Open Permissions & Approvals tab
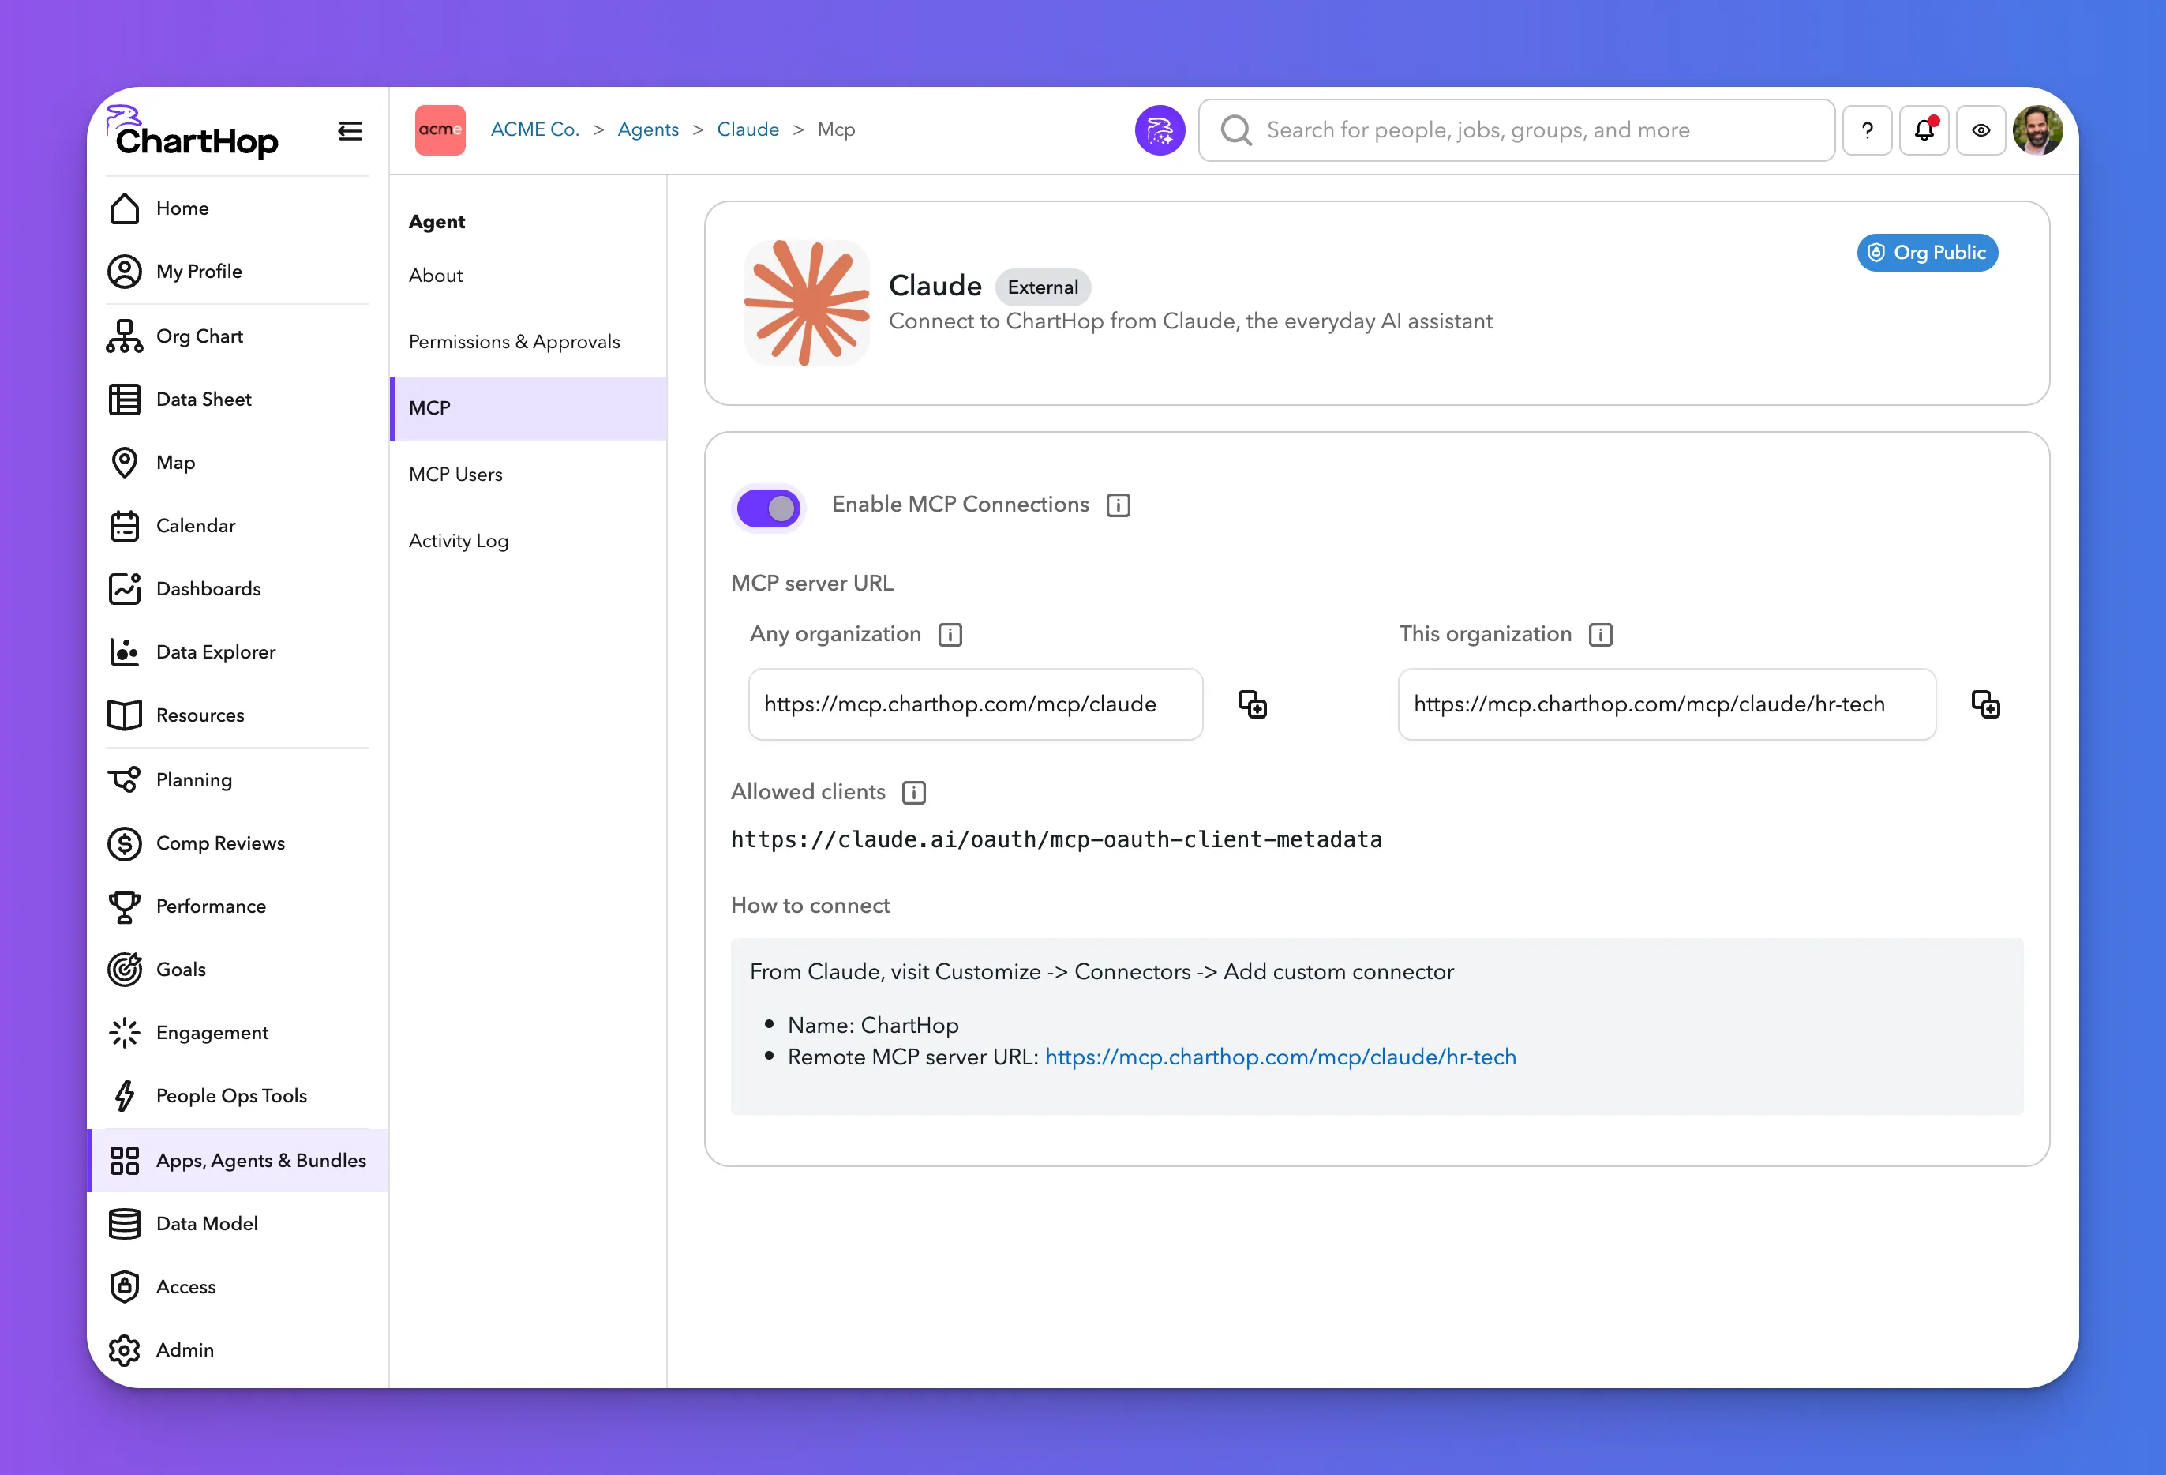Image resolution: width=2166 pixels, height=1475 pixels. [527, 342]
